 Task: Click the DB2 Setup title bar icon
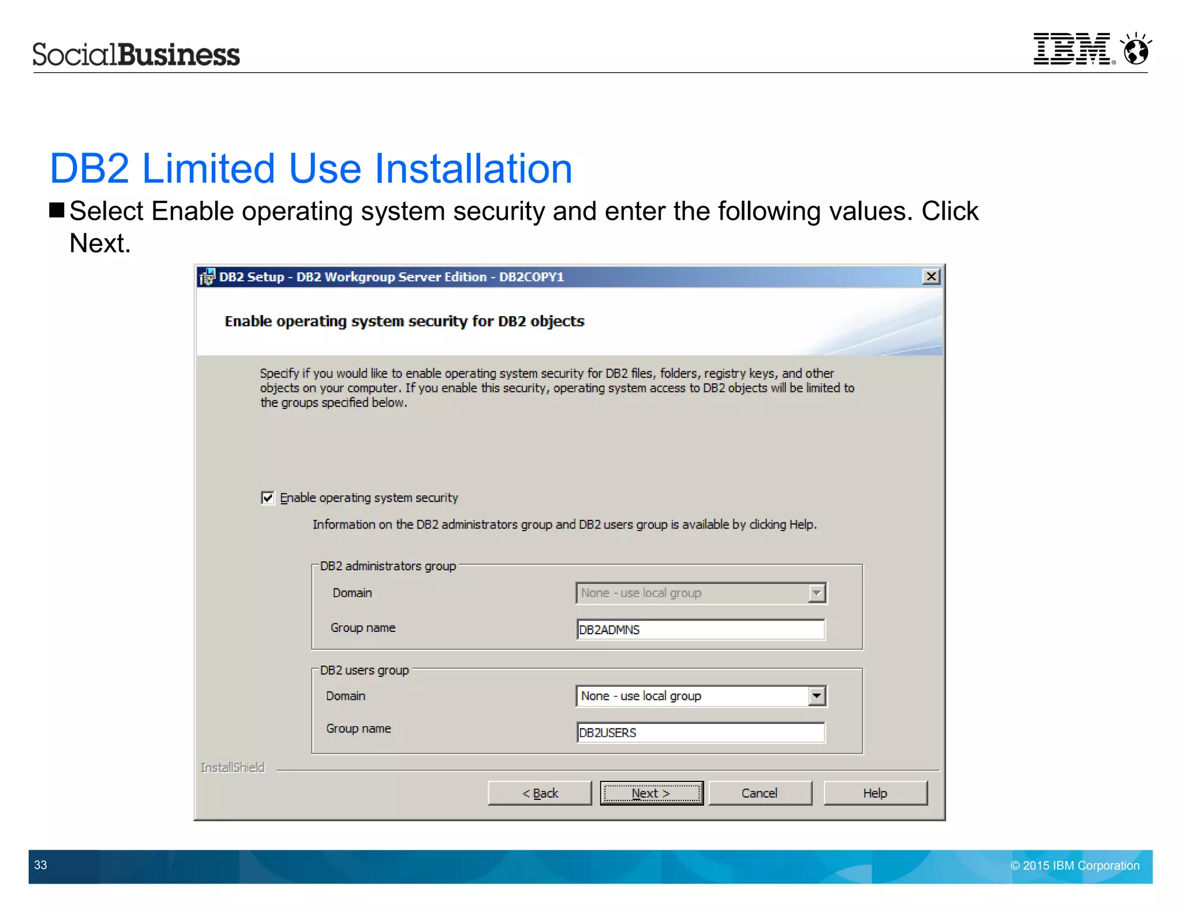point(207,277)
